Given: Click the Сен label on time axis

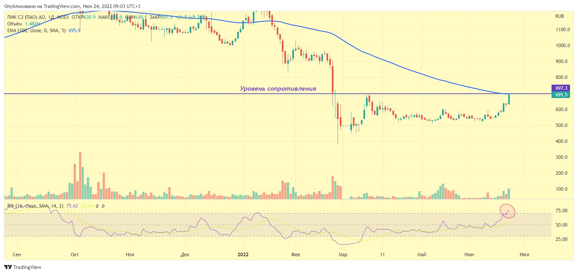Looking at the screenshot, I should pyautogui.click(x=17, y=255).
